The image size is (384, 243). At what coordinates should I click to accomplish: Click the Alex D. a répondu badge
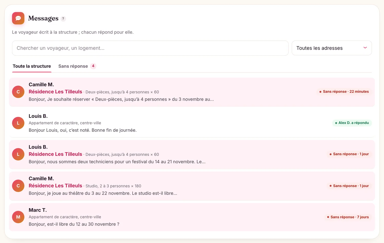coord(352,123)
